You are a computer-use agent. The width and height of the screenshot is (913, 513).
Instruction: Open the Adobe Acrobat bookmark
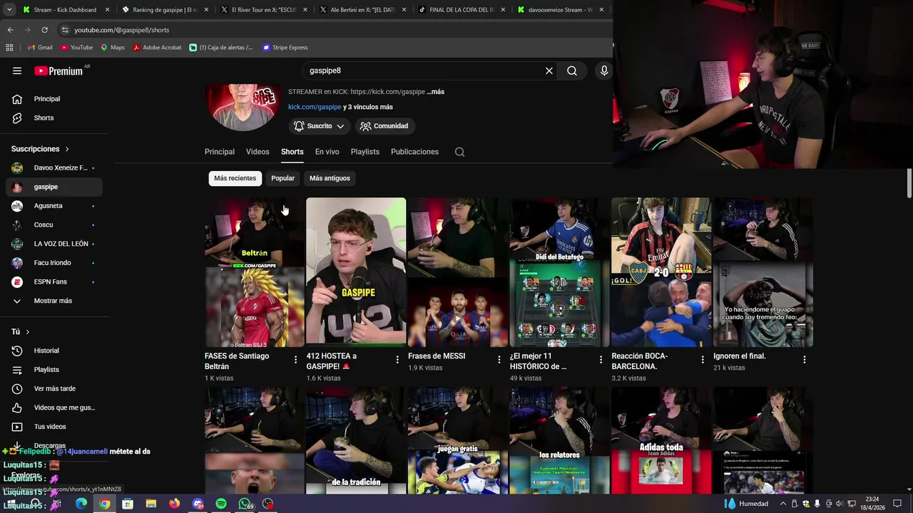pos(157,48)
